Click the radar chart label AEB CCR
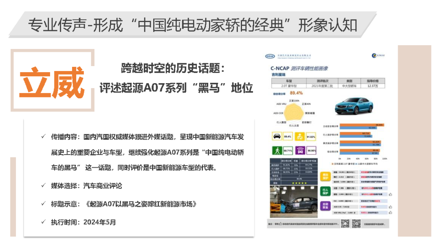440x248 pixels. [278, 113]
